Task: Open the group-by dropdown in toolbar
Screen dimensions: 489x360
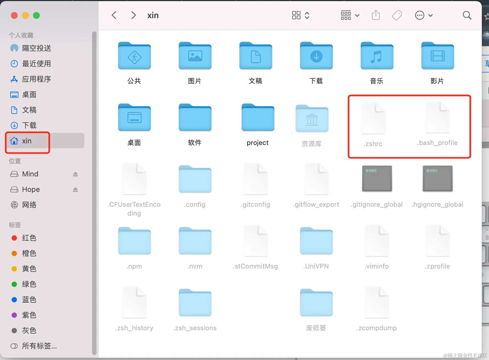Action: 350,15
